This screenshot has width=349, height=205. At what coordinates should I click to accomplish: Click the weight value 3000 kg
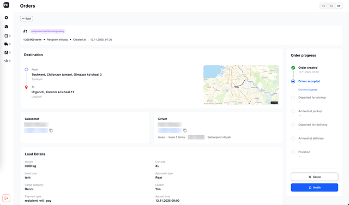pos(31,166)
